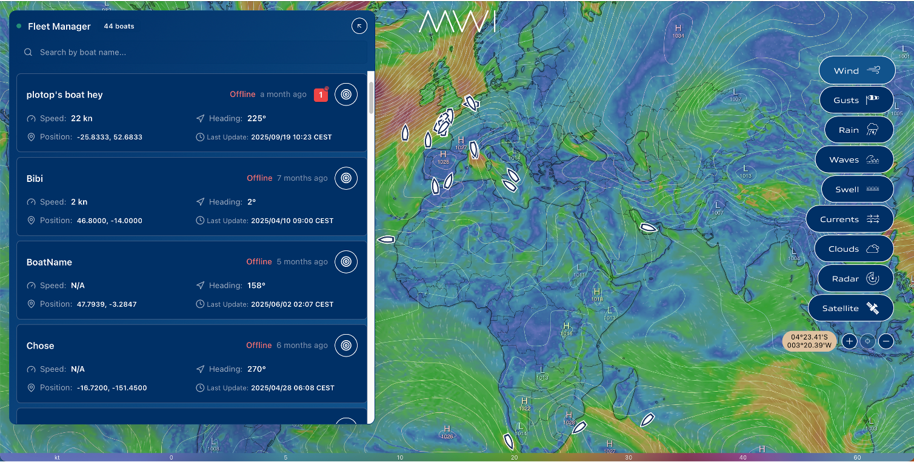Turn on the Clouds layer
This screenshot has height=462, width=914.
[853, 249]
